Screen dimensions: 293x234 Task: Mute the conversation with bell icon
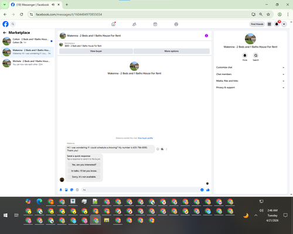(x=245, y=56)
